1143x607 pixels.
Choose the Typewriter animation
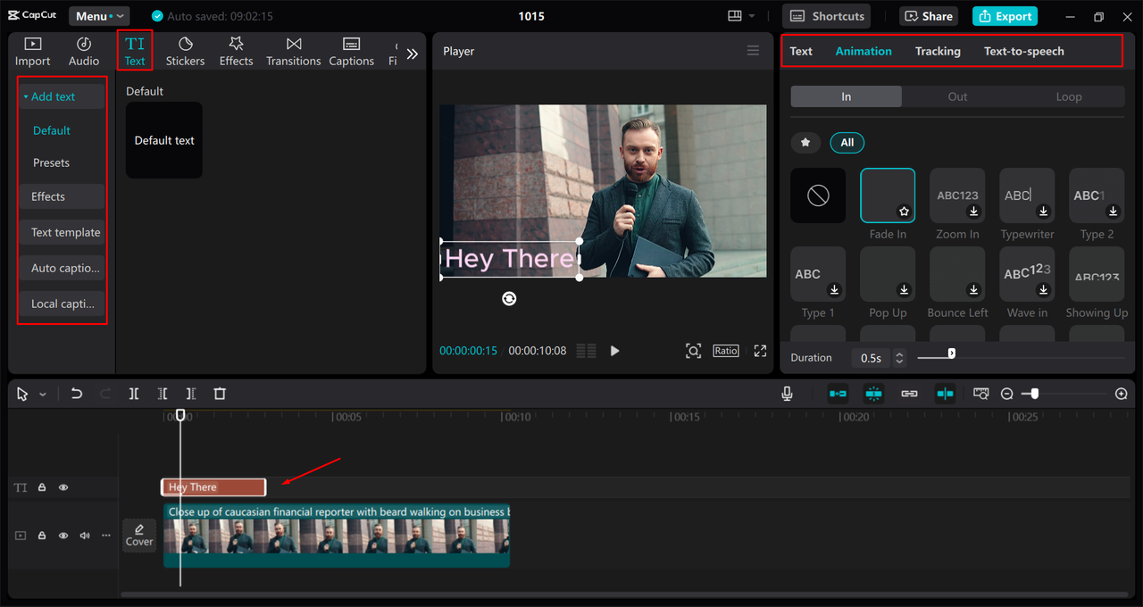(1027, 195)
